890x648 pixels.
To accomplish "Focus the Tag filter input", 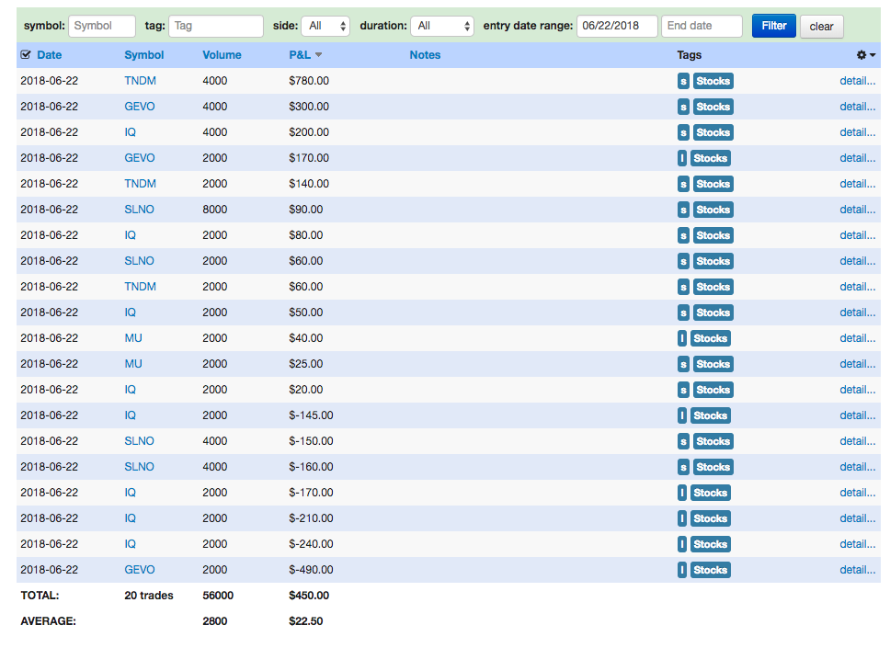I will (x=216, y=26).
